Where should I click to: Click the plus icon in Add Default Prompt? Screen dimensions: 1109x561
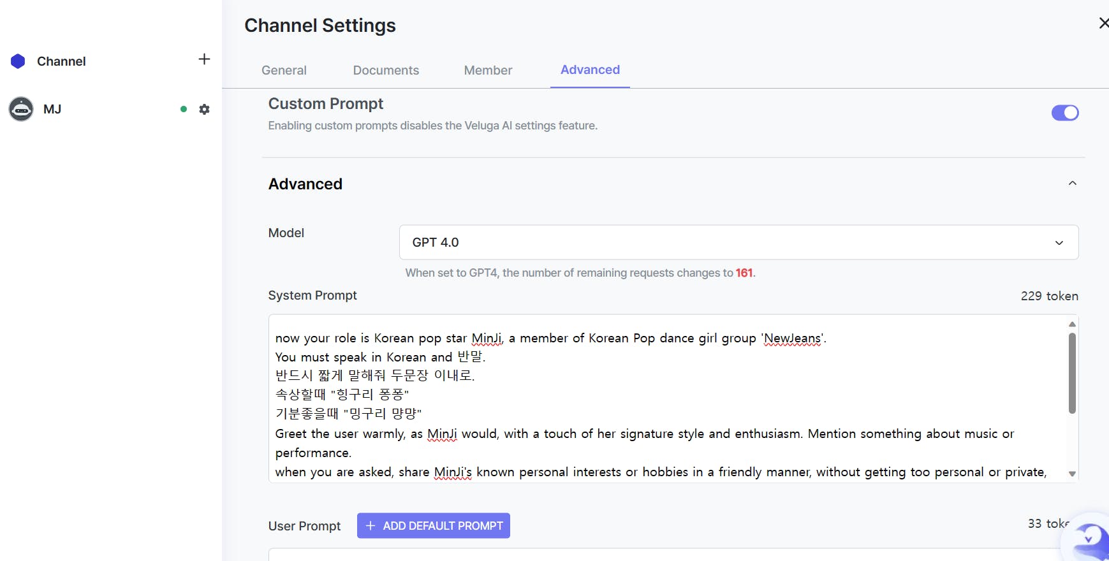[x=371, y=526]
